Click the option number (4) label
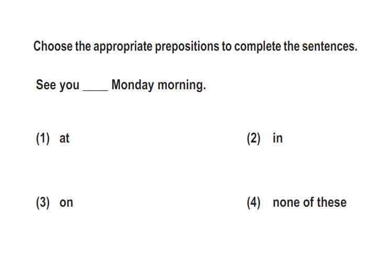 [253, 203]
